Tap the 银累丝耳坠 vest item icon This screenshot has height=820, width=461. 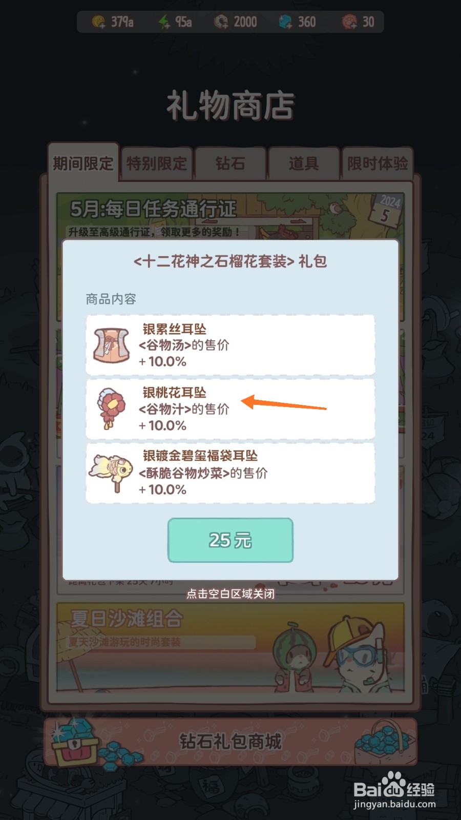(x=111, y=345)
